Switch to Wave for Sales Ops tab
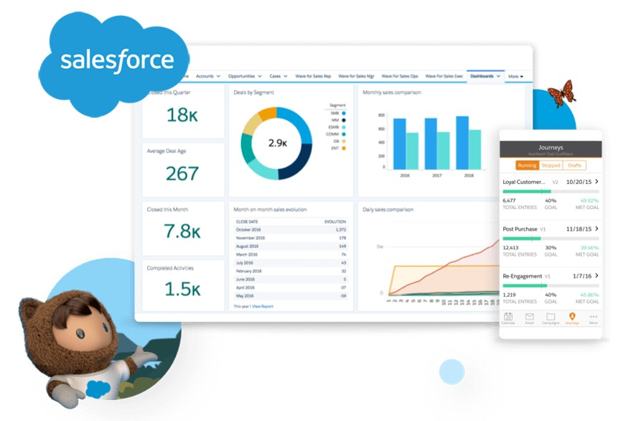Image resolution: width=641 pixels, height=421 pixels. (x=399, y=76)
